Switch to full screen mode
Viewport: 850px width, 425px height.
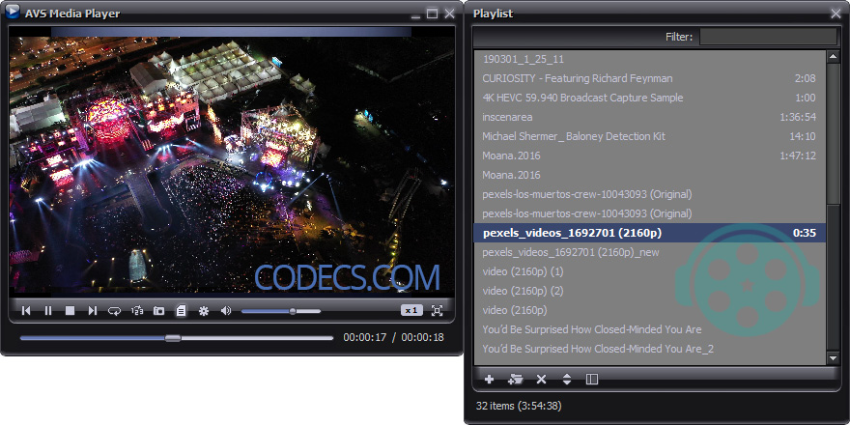437,311
